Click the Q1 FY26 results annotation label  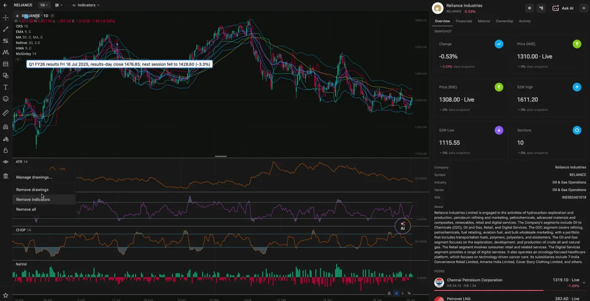(119, 64)
